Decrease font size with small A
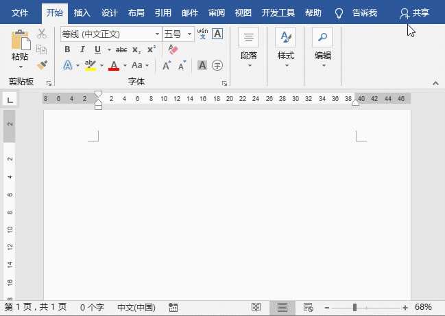 click(182, 65)
